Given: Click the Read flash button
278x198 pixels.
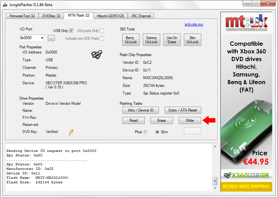Looking at the screenshot, I should [133, 120].
